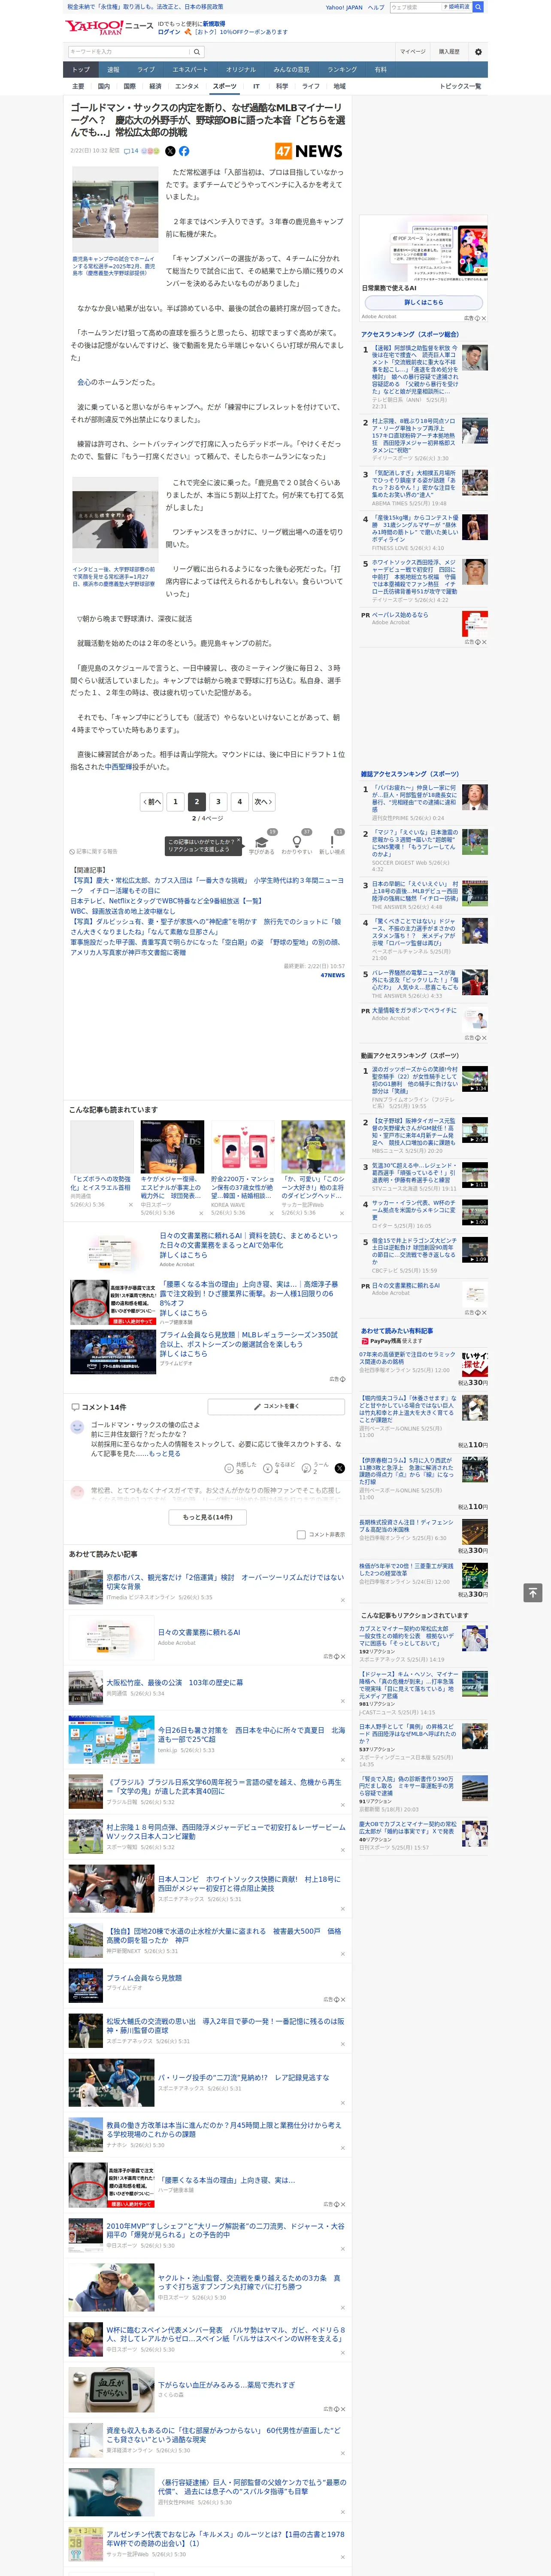Click the 記事に関する報告 report link
The width and height of the screenshot is (551, 2576).
pyautogui.click(x=94, y=851)
